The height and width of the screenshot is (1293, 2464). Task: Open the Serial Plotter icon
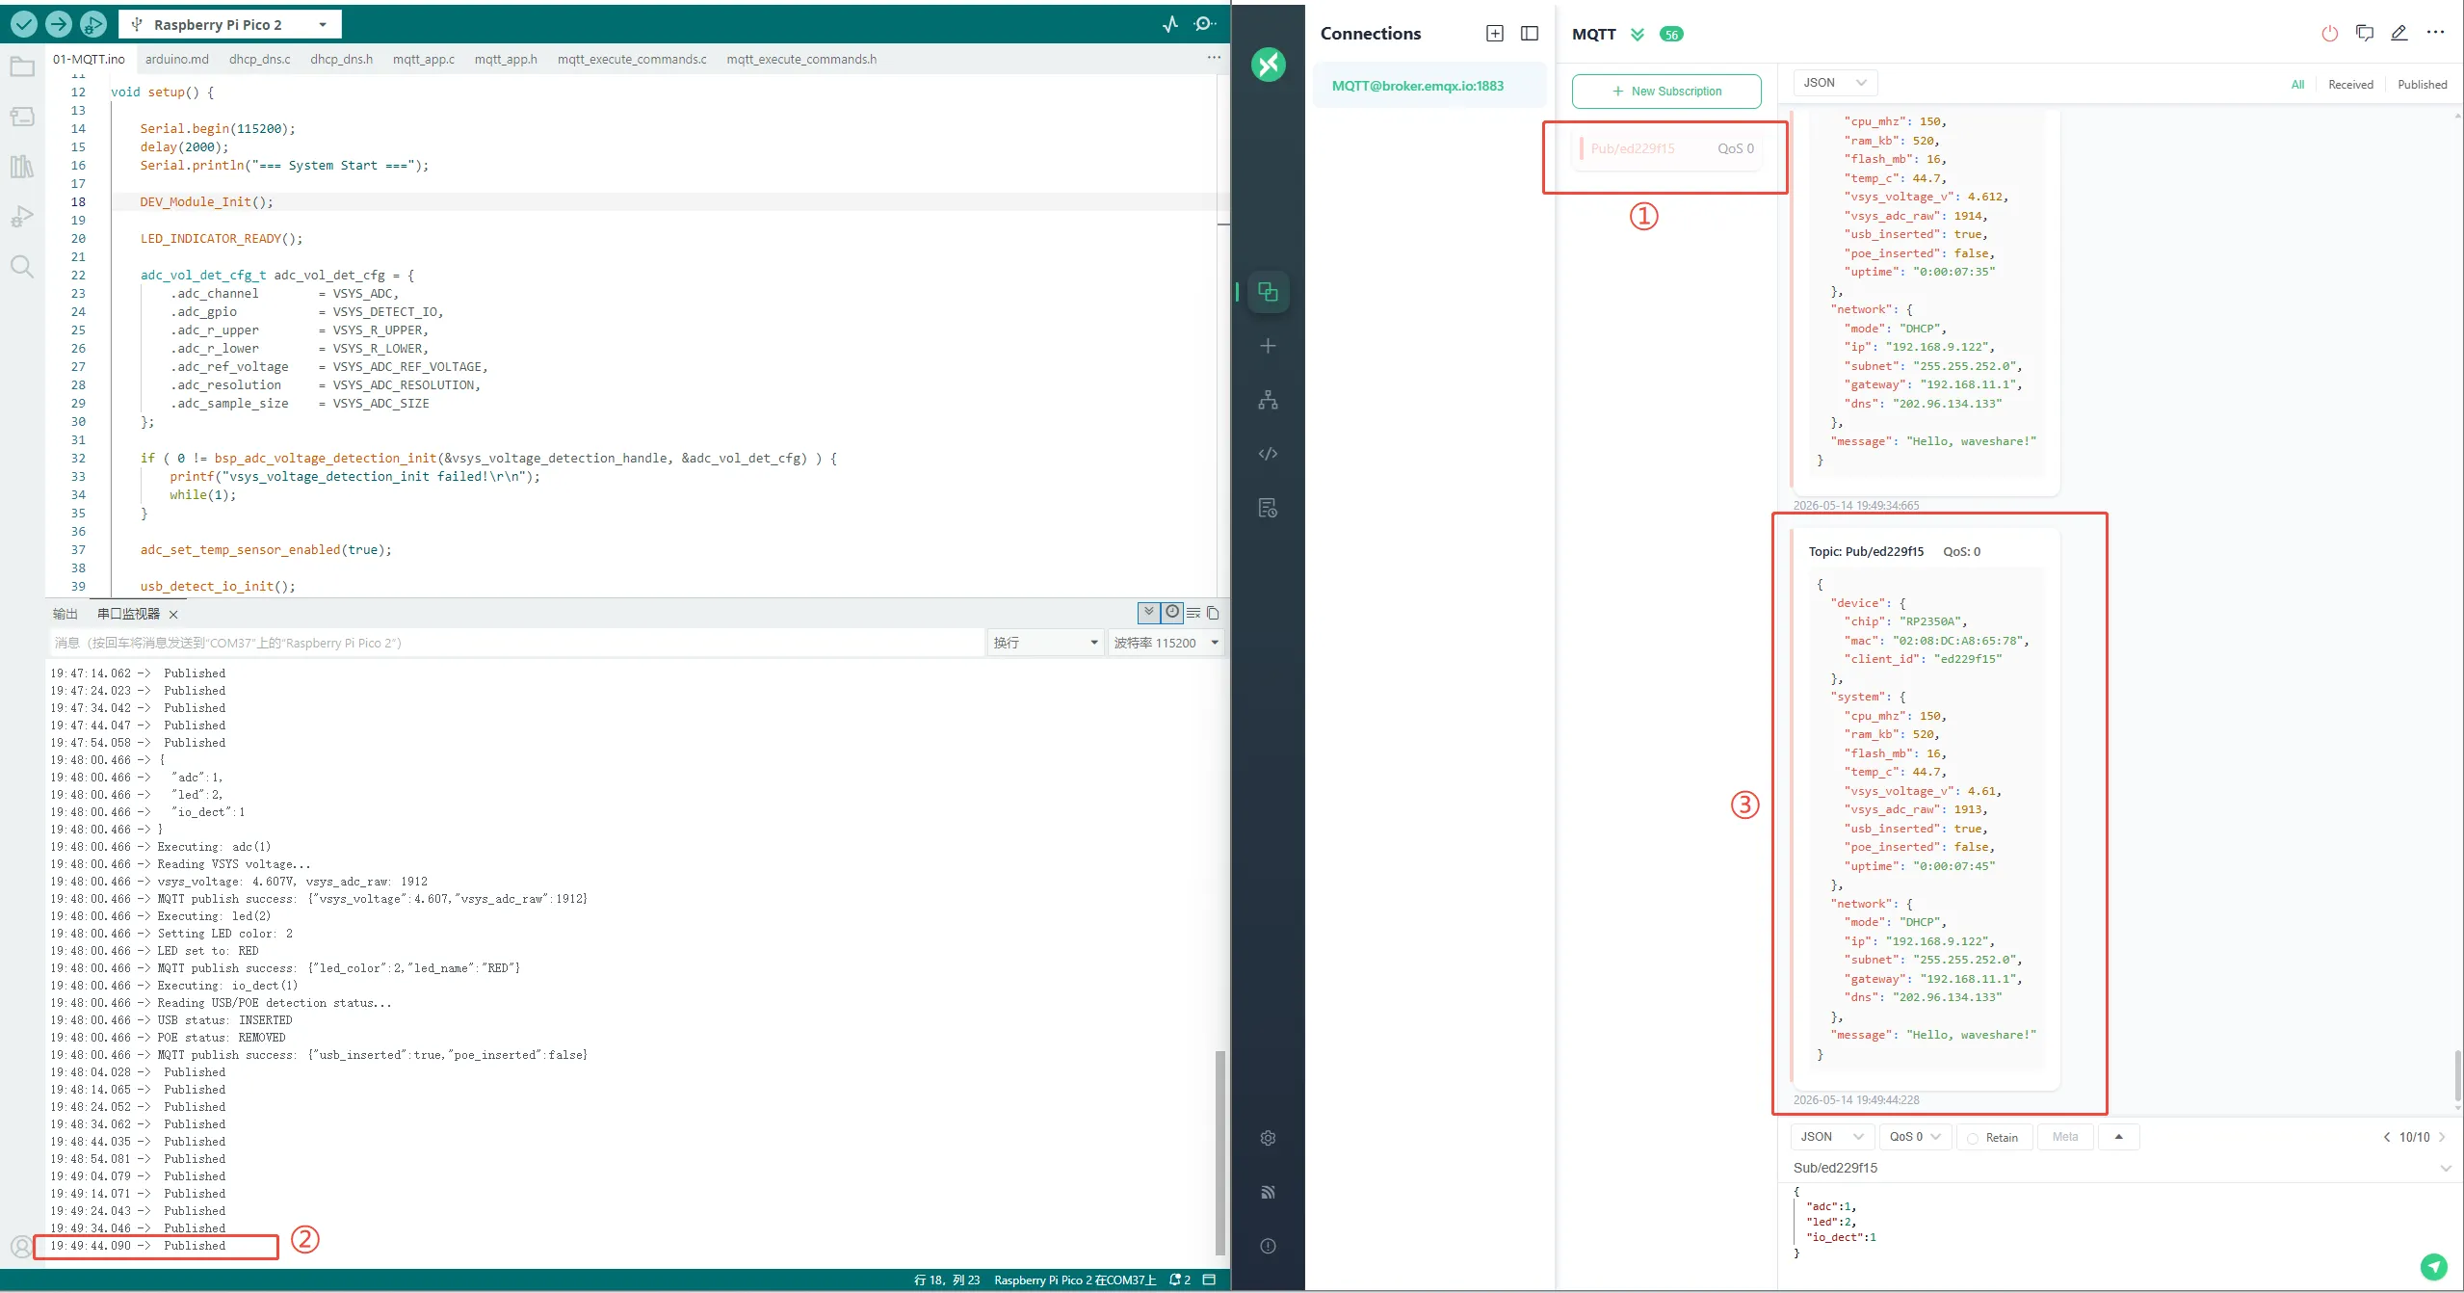(x=1170, y=24)
